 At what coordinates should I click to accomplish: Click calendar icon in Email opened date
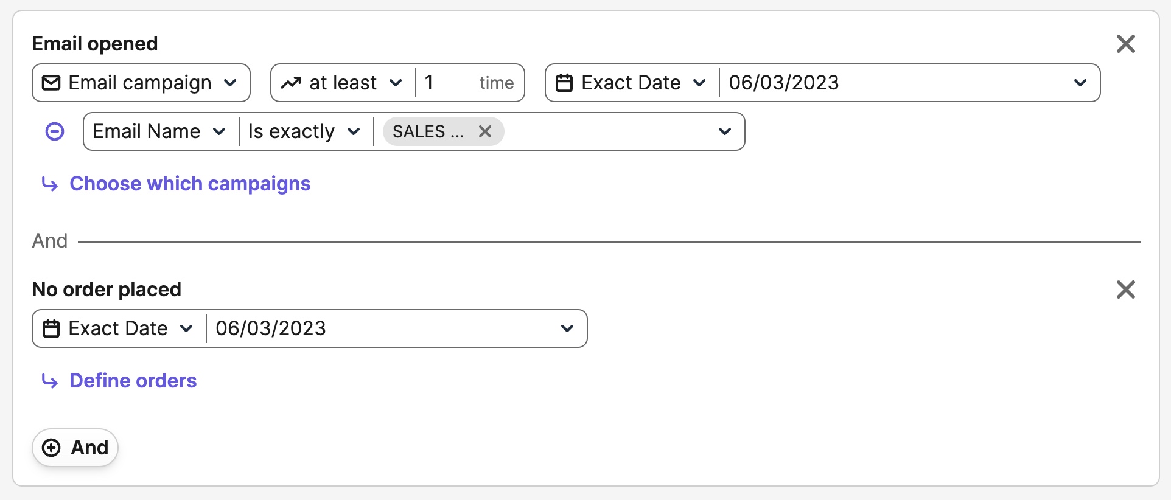coord(564,83)
